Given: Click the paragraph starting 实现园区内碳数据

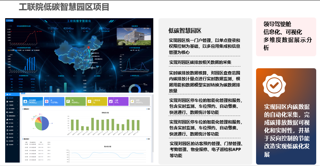Looking at the screenshot, I should [x=287, y=131].
